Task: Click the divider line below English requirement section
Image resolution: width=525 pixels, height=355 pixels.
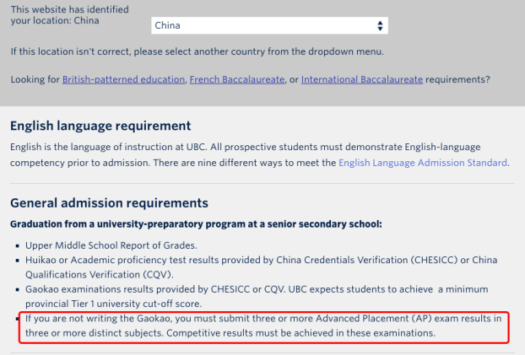Action: point(262,183)
